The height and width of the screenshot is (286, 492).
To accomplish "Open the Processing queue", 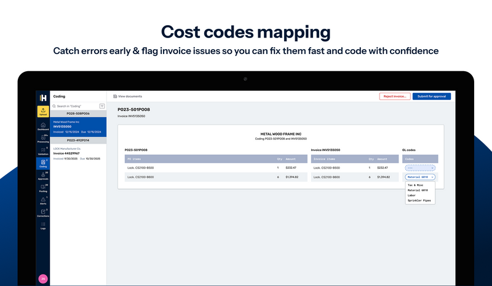I will (43, 139).
